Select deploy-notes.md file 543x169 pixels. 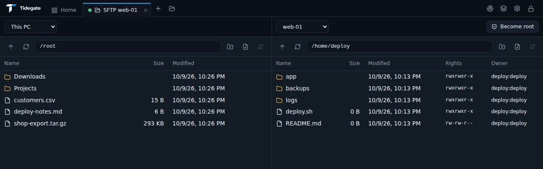(136, 112)
